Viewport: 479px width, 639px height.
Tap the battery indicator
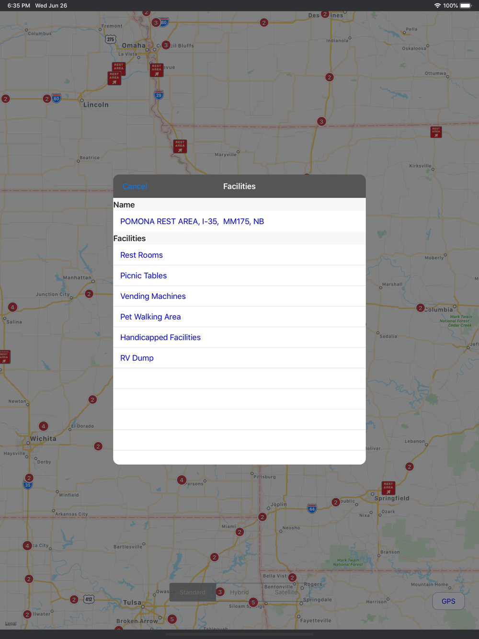pyautogui.click(x=466, y=5)
